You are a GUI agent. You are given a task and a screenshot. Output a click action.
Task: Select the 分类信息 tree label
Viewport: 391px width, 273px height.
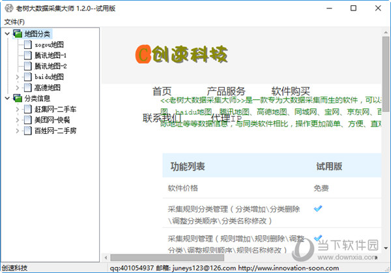[x=37, y=98]
